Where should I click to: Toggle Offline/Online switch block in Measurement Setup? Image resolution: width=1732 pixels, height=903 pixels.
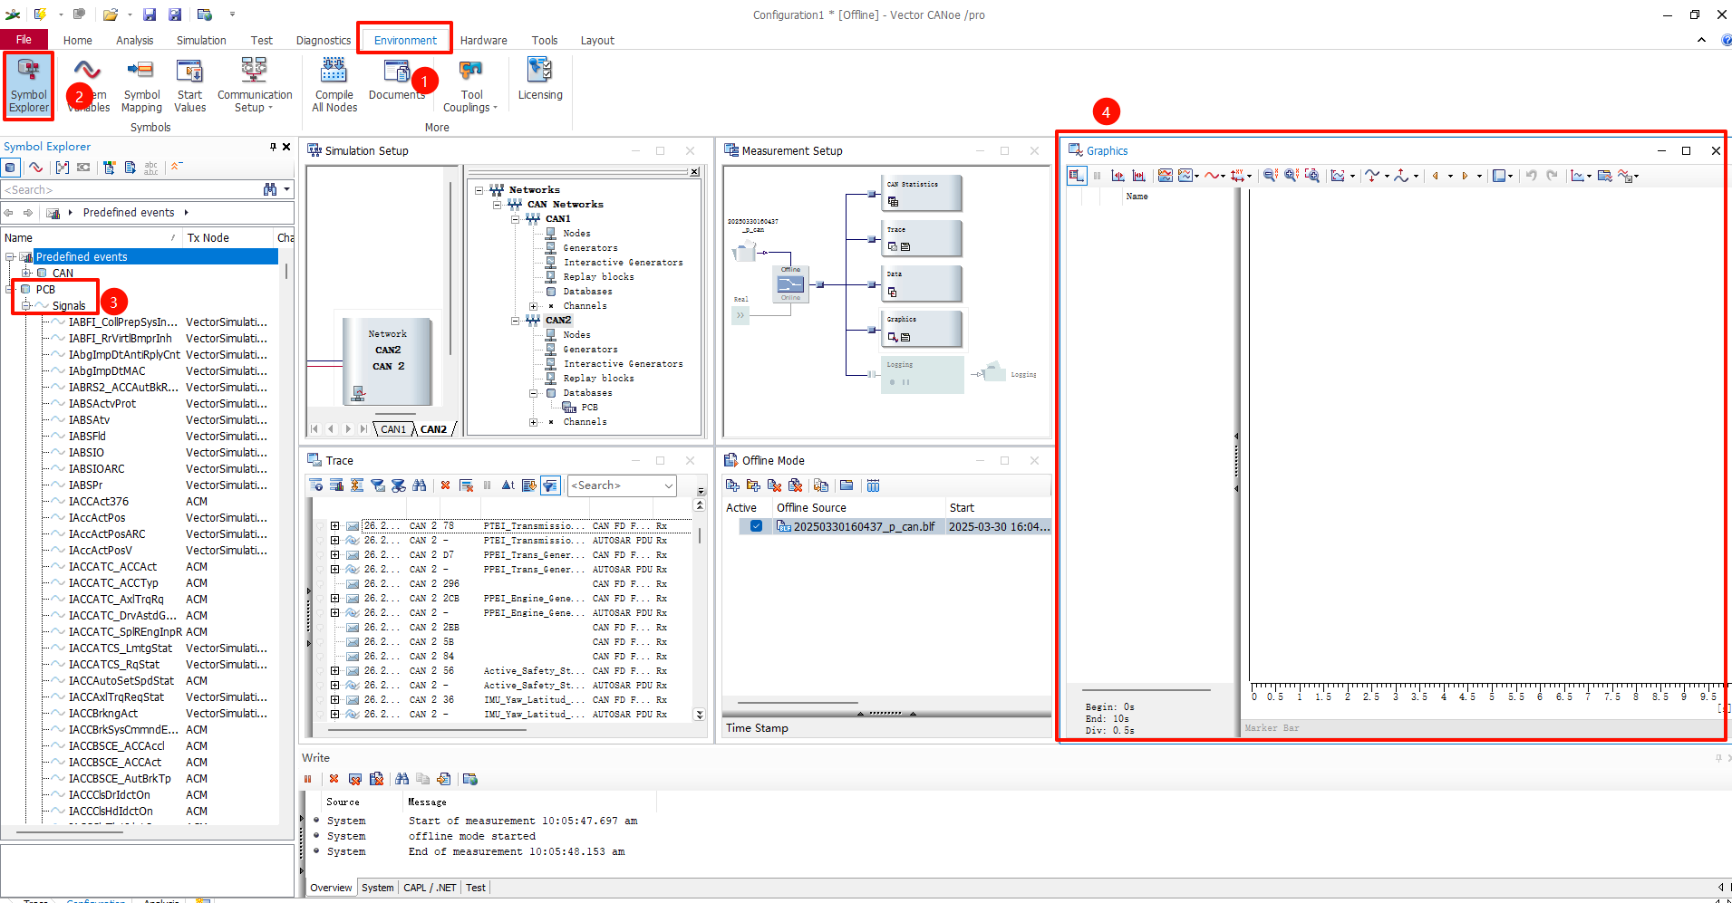pos(791,284)
